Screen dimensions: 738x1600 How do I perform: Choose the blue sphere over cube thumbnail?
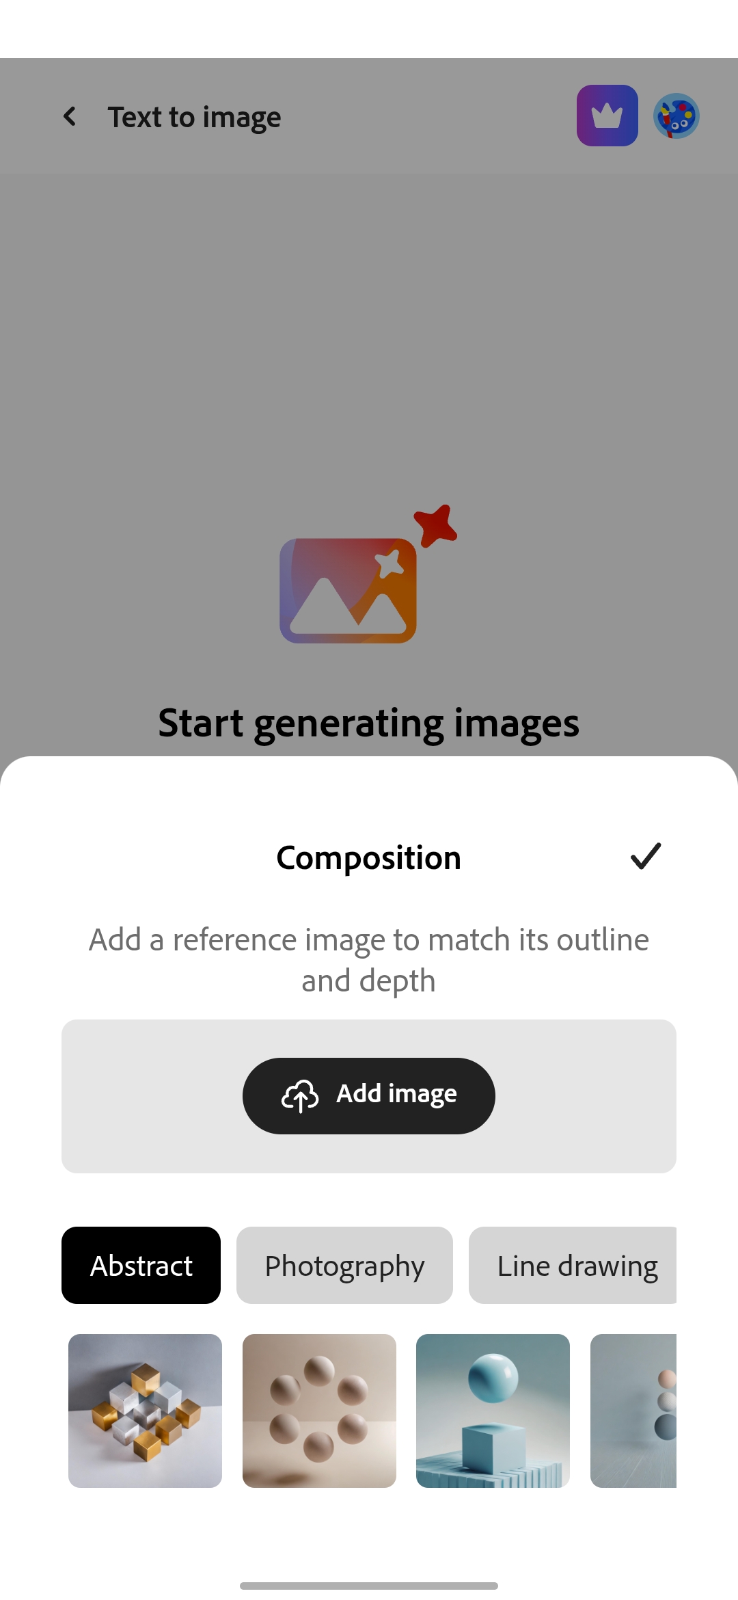tap(493, 1411)
